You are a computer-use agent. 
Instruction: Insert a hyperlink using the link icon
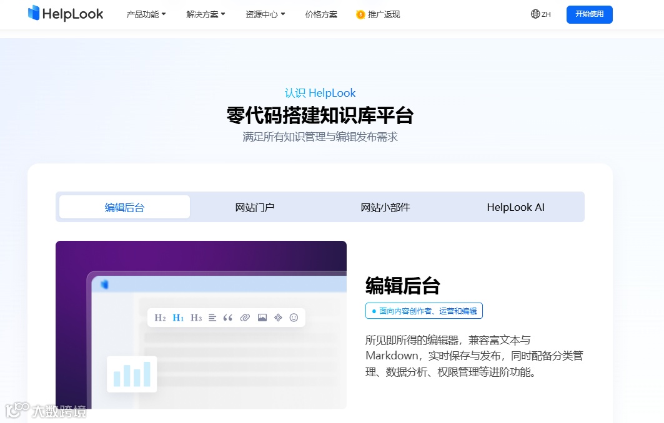245,318
